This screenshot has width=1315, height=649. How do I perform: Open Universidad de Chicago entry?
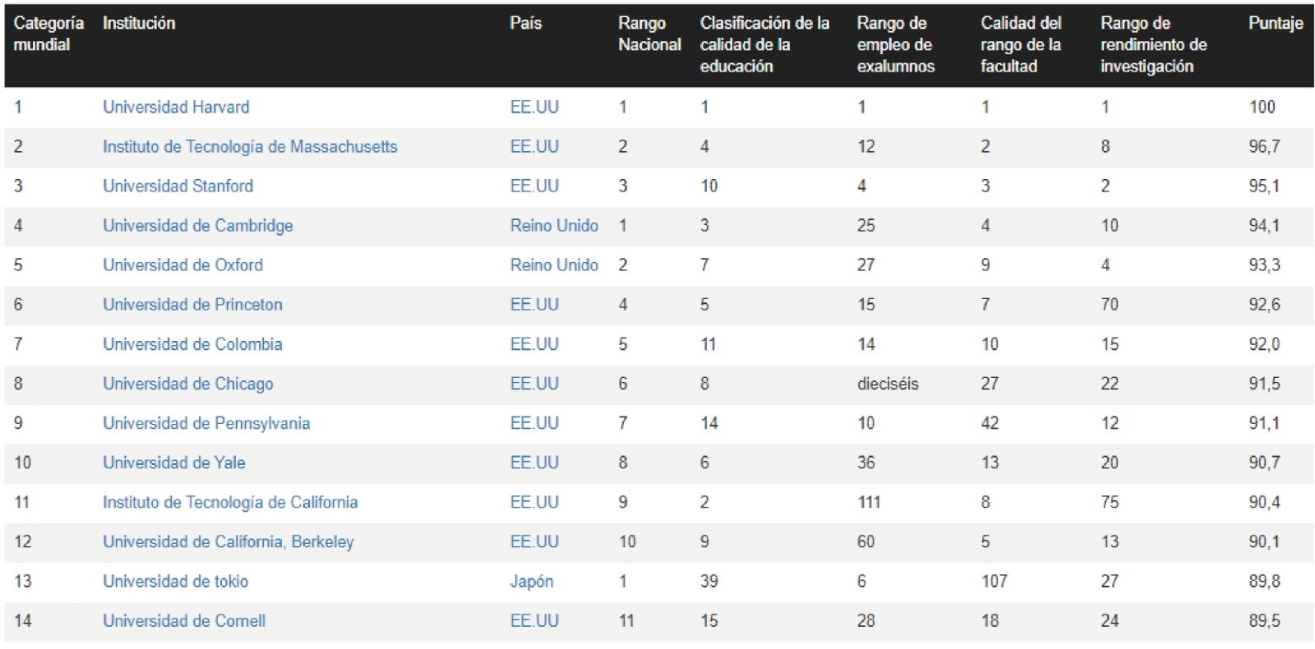[x=187, y=384]
